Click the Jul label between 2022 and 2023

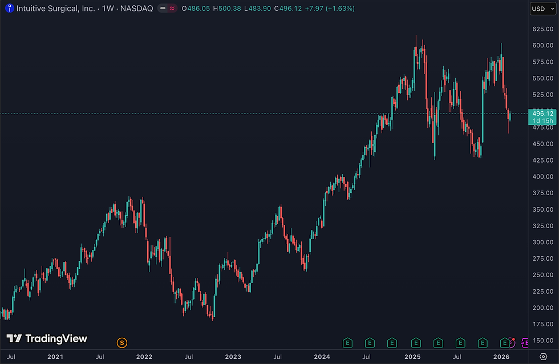coord(189,357)
